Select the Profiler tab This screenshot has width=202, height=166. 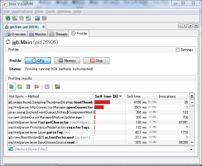79,34
